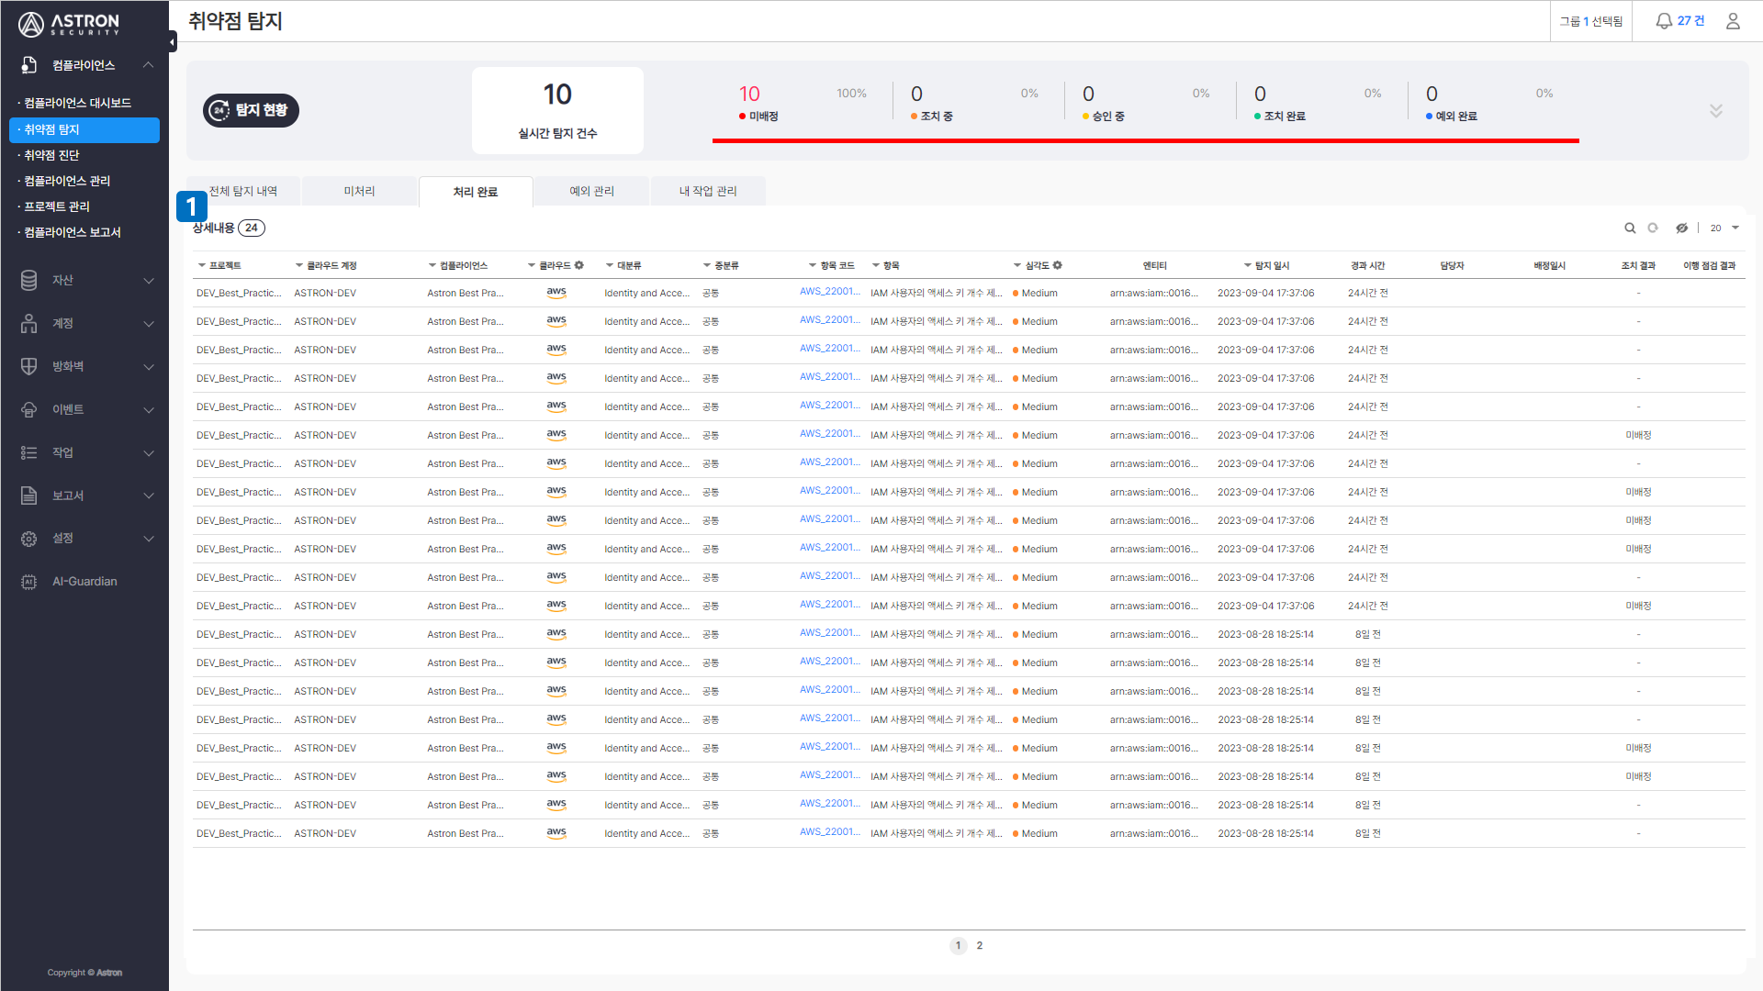1763x991 pixels.
Task: Open AI-Guardian from the sidebar
Action: coord(84,582)
